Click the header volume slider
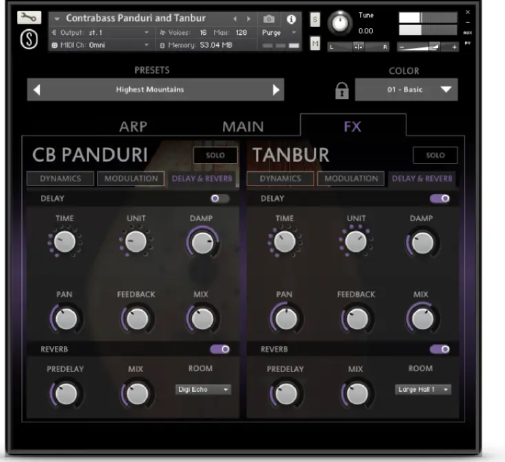Image resolution: width=505 pixels, height=462 pixels. pos(428,48)
